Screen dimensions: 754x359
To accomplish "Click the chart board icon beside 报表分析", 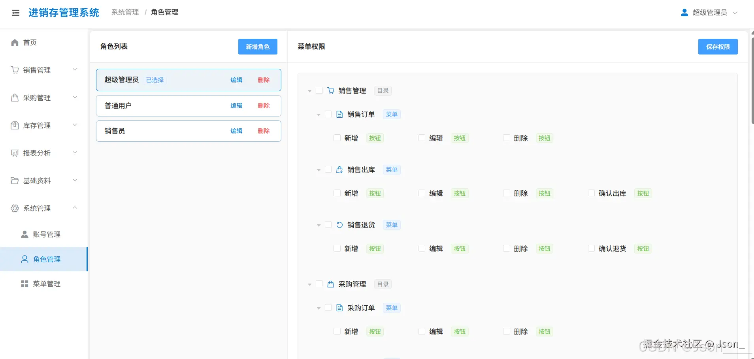I will (x=15, y=153).
